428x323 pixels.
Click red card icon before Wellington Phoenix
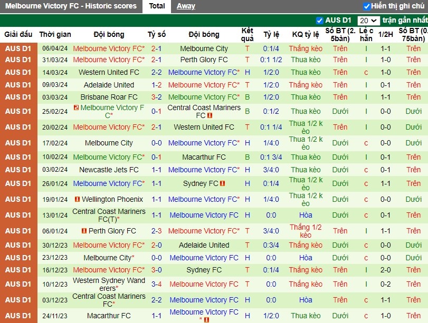(x=77, y=199)
